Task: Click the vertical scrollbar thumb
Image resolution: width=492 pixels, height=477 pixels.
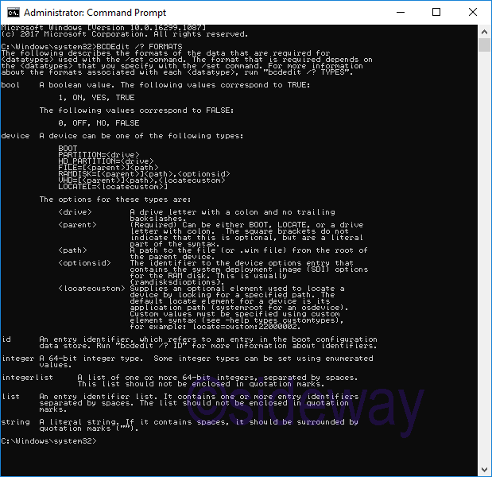Action: click(x=484, y=45)
